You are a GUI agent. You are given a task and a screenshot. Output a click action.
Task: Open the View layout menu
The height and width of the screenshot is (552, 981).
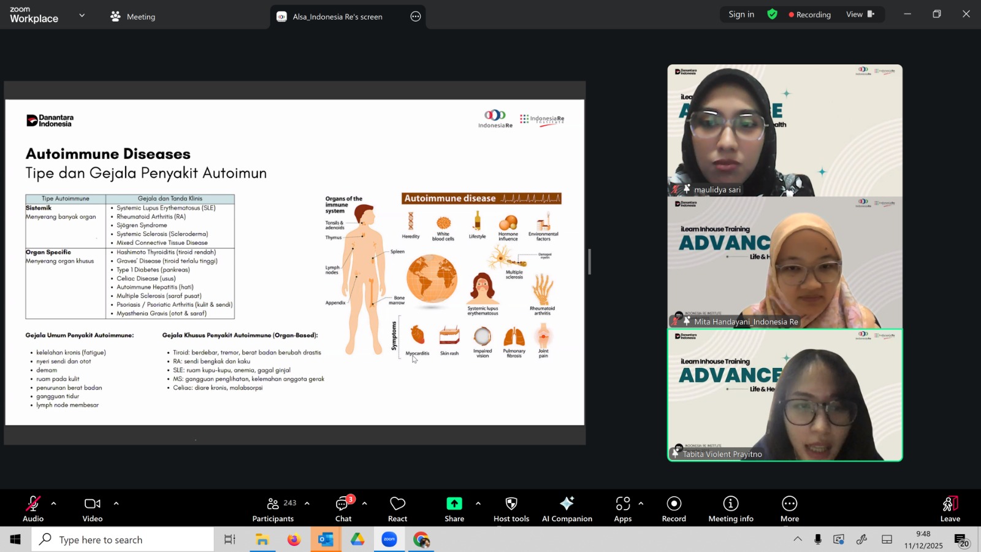click(x=860, y=14)
